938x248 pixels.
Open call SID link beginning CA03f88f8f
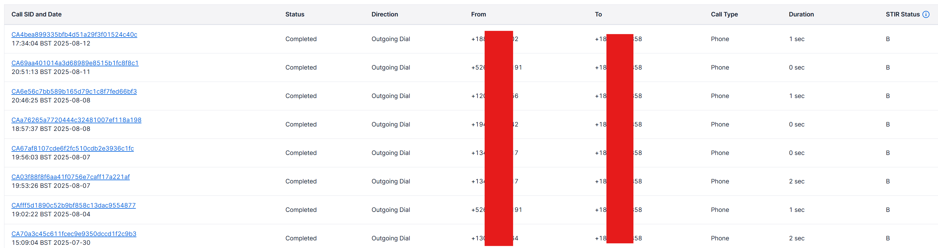71,177
